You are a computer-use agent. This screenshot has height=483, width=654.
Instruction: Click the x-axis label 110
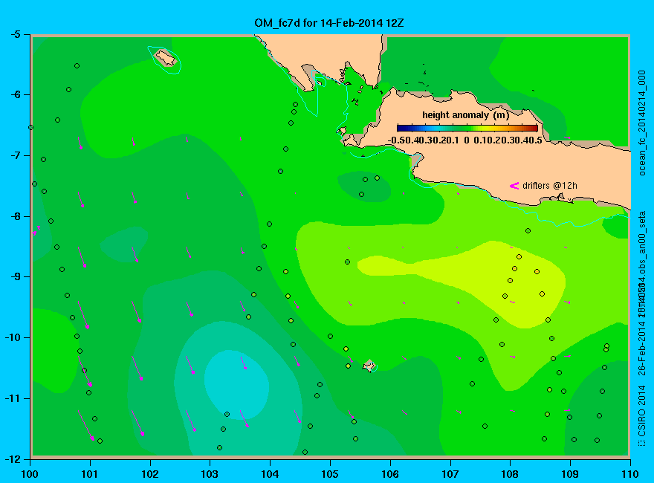tap(630, 474)
